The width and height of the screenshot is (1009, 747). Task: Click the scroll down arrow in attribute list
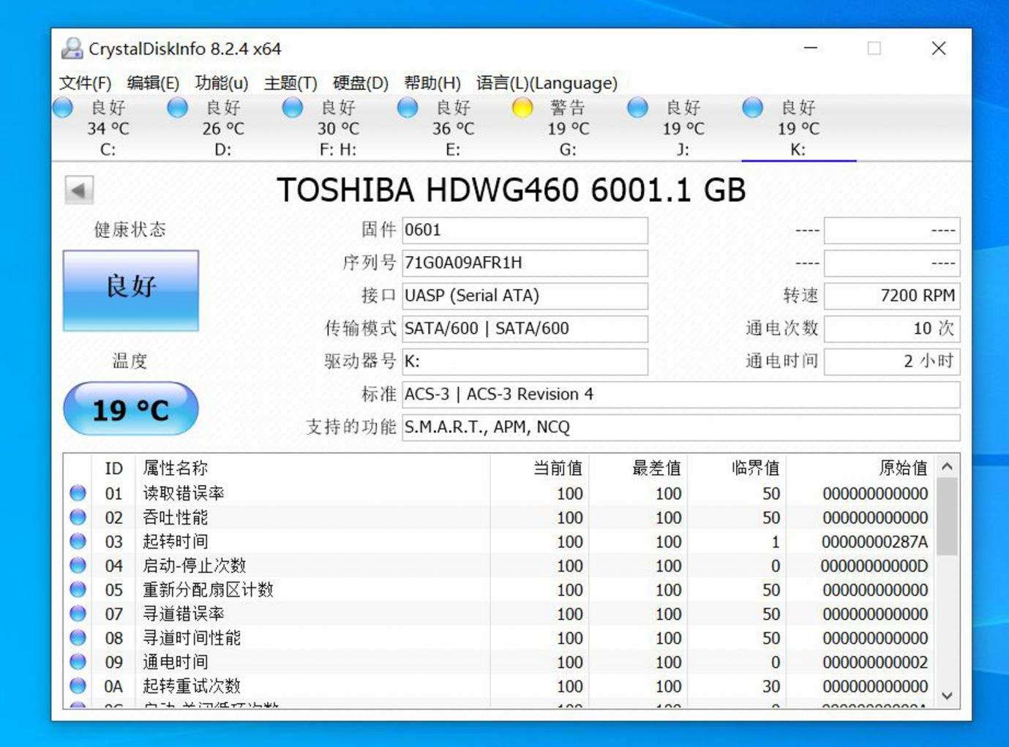[x=947, y=696]
